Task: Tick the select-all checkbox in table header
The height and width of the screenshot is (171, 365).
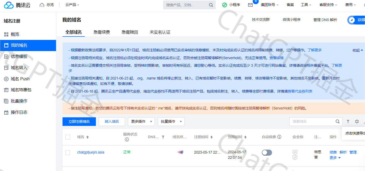Action: tap(68, 137)
